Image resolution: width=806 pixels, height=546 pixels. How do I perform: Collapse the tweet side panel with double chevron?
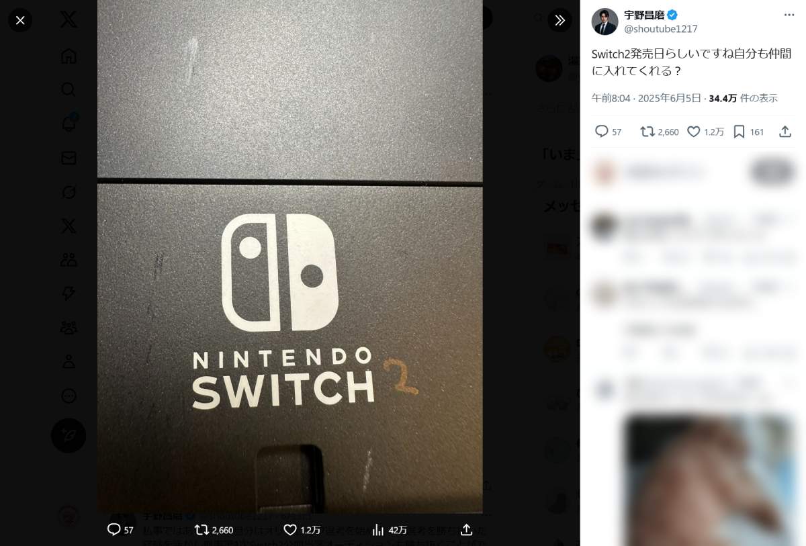click(559, 20)
